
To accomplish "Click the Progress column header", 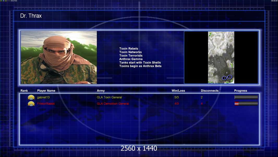I will pos(241,91).
